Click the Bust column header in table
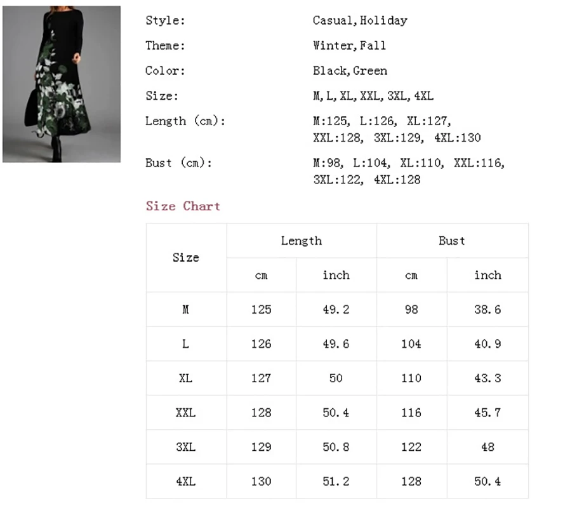Screen dimensions: 570x508 (x=452, y=241)
